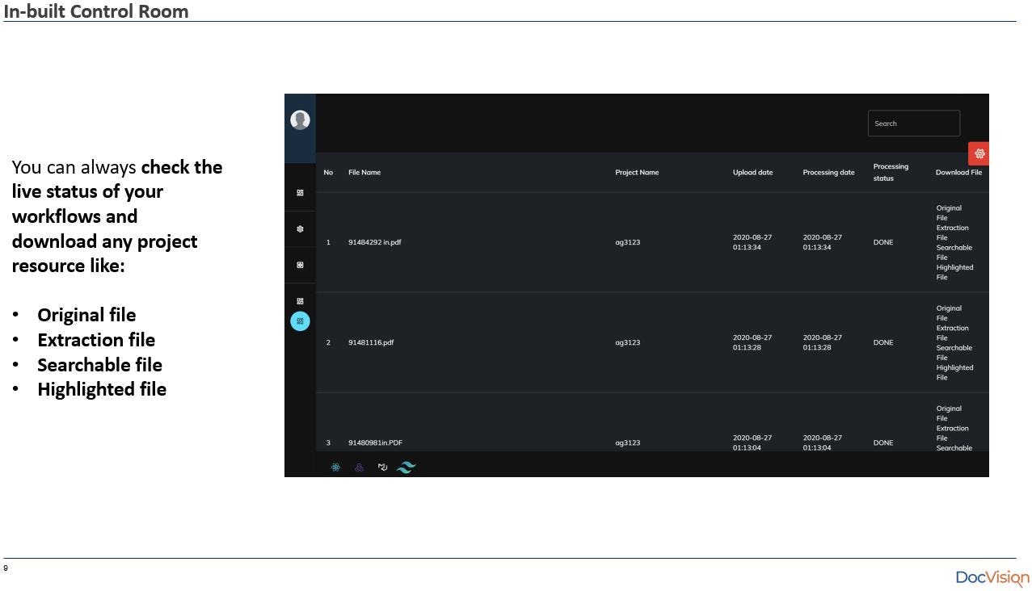Click the React logo in the footer

tap(335, 467)
